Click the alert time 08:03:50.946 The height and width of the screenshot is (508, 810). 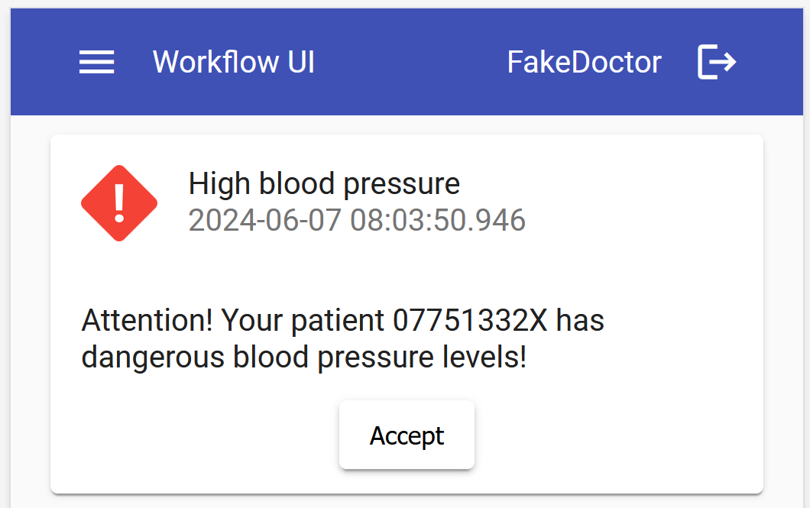point(438,221)
